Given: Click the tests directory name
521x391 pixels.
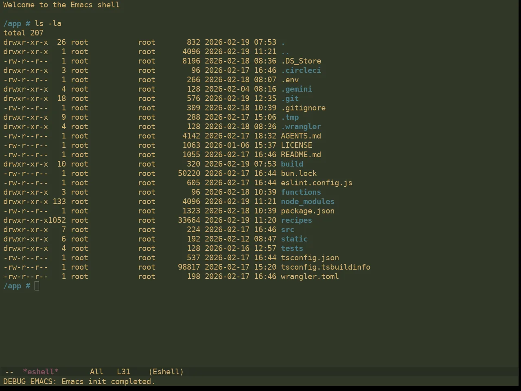Looking at the screenshot, I should pos(292,248).
